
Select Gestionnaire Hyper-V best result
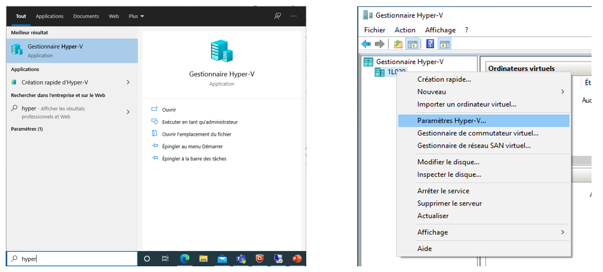72,51
